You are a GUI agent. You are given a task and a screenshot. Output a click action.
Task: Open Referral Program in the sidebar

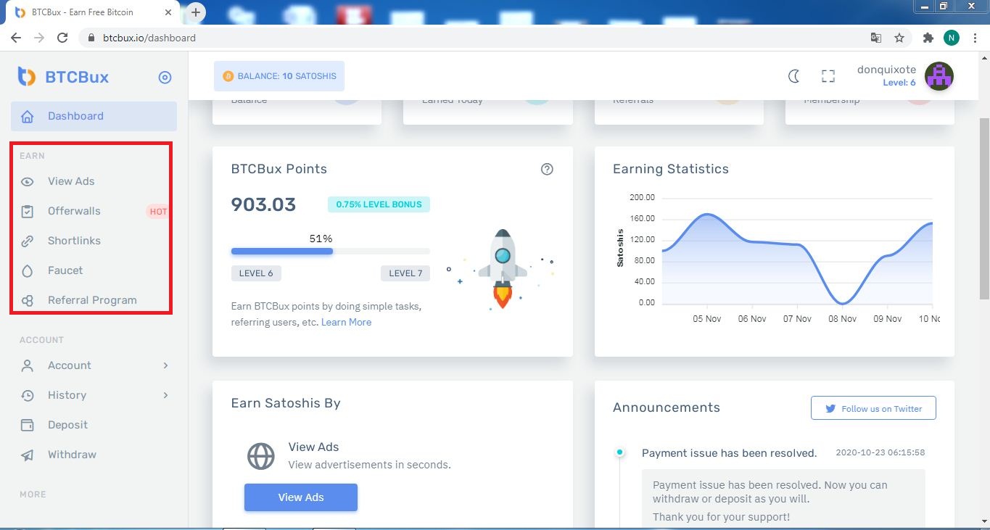(92, 300)
